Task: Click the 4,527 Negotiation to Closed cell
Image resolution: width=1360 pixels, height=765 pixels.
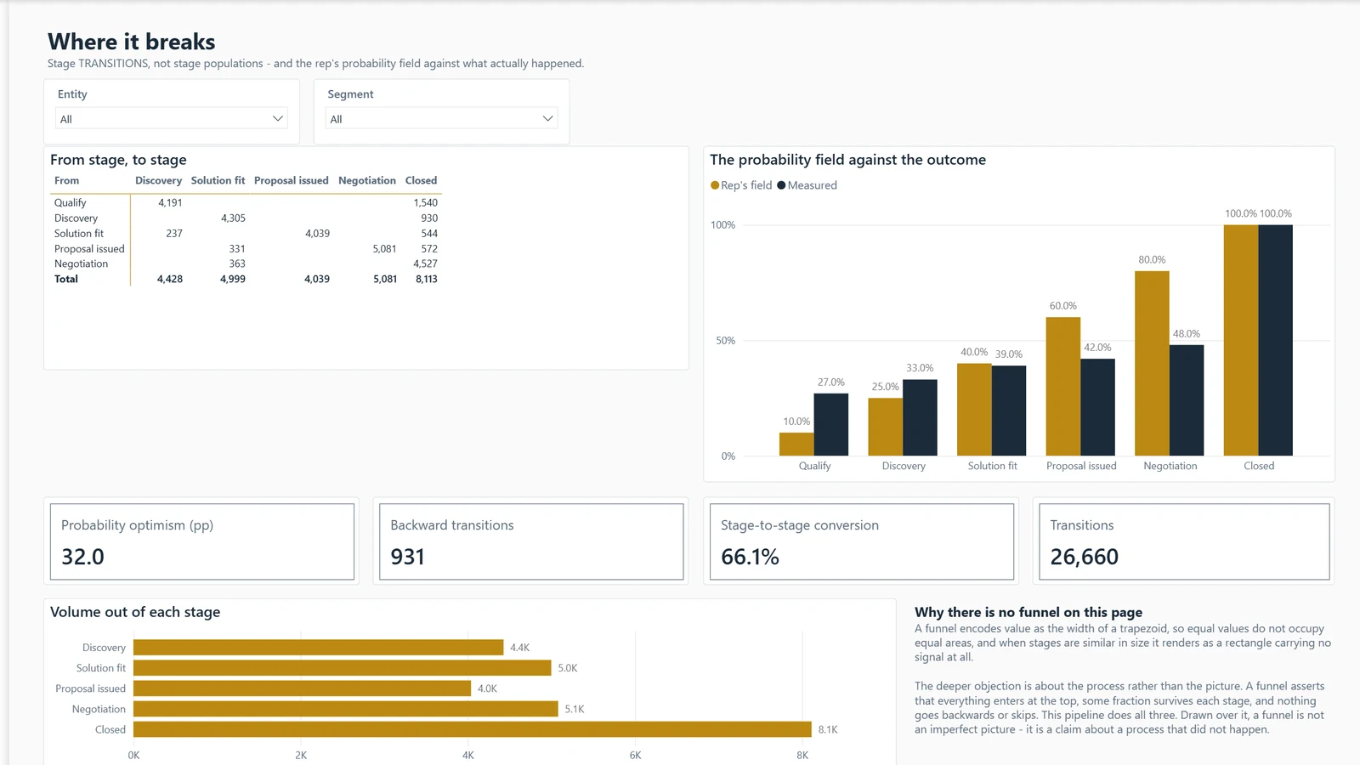Action: pyautogui.click(x=425, y=263)
